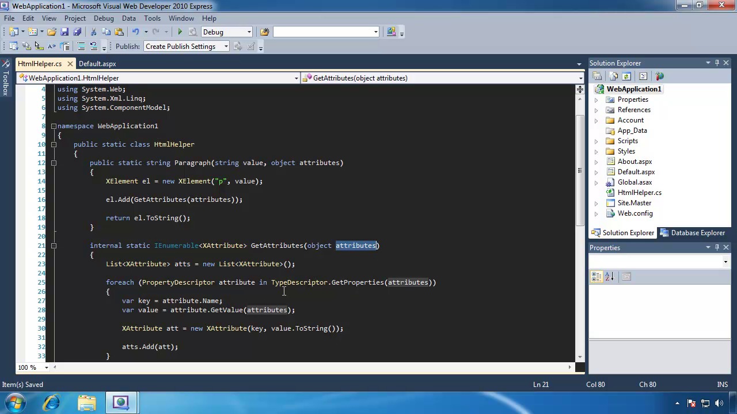
Task: Toggle auto-hide pin on Properties panel
Action: click(717, 247)
